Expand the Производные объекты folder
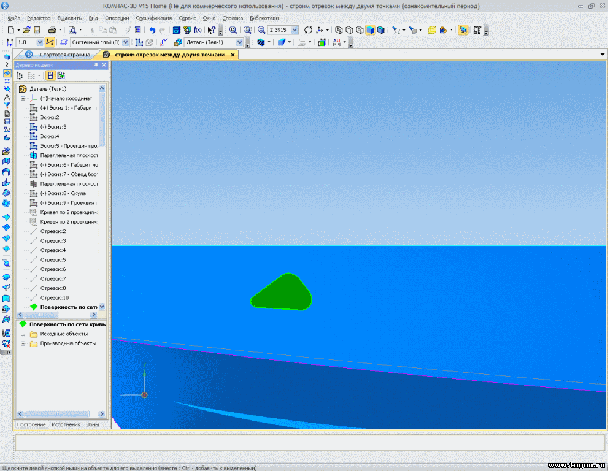608x471 pixels. tap(23, 343)
